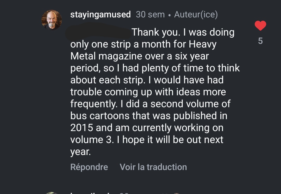Click the 30 sem timestamp
The width and height of the screenshot is (281, 194).
pyautogui.click(x=150, y=15)
